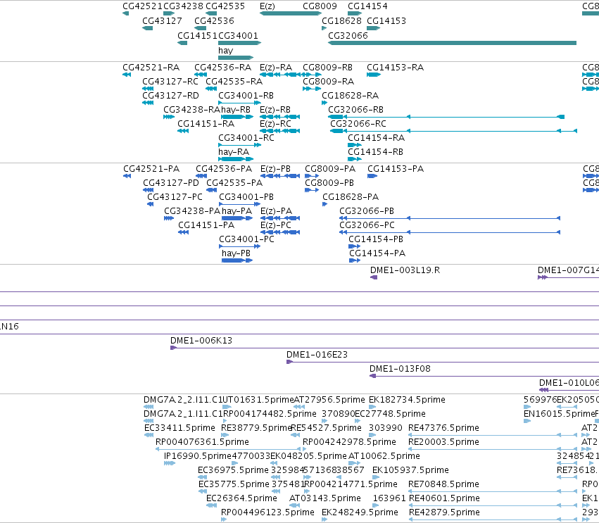This screenshot has height=523, width=599.
Task: Select the CG32066 gene bar
Action: [x=452, y=43]
